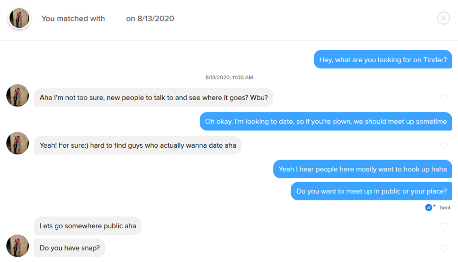
Task: Select the "people here mostly want to hook up" bubble
Action: click(x=363, y=169)
